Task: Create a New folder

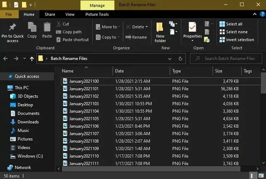Action: click(160, 32)
